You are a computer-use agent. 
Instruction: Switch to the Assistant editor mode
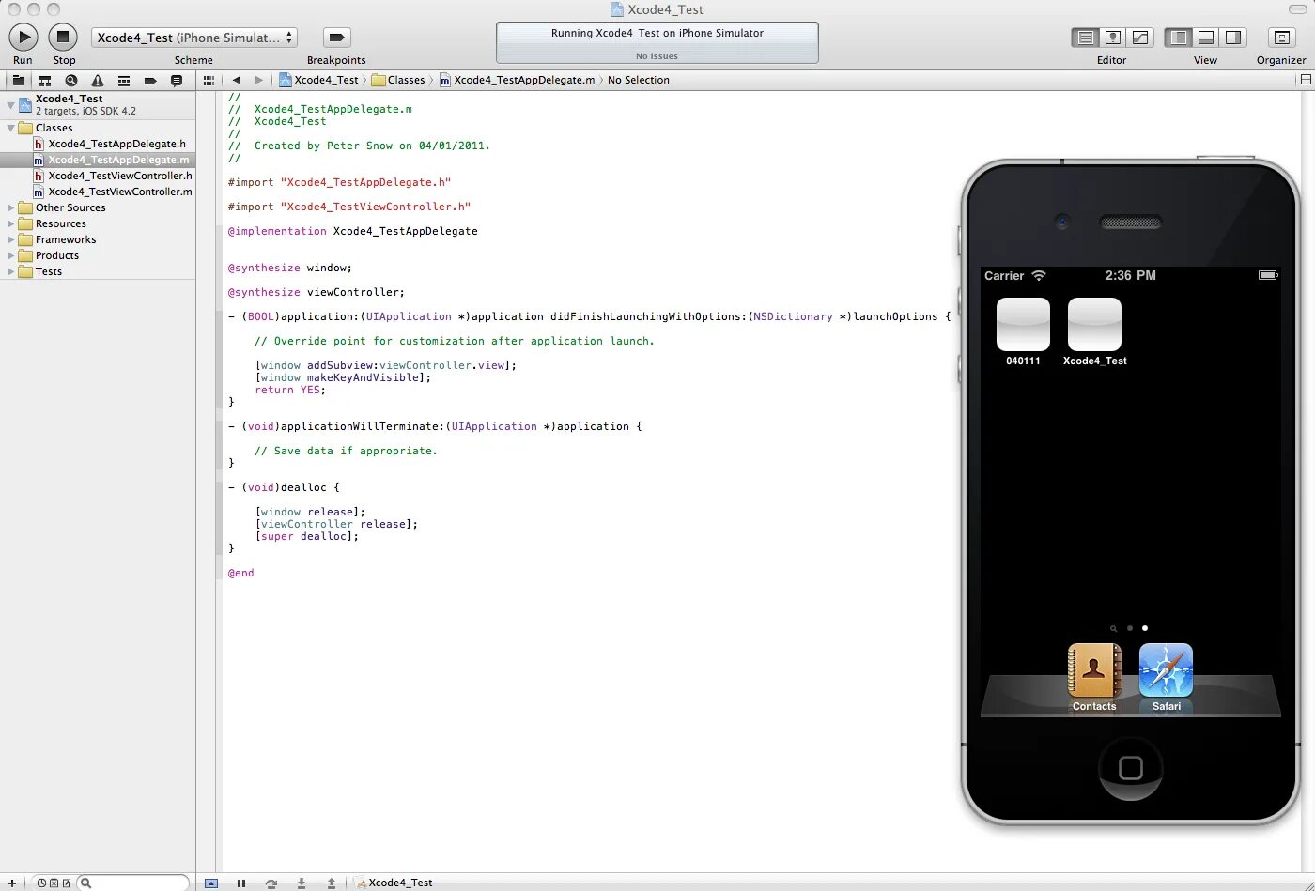(1113, 38)
